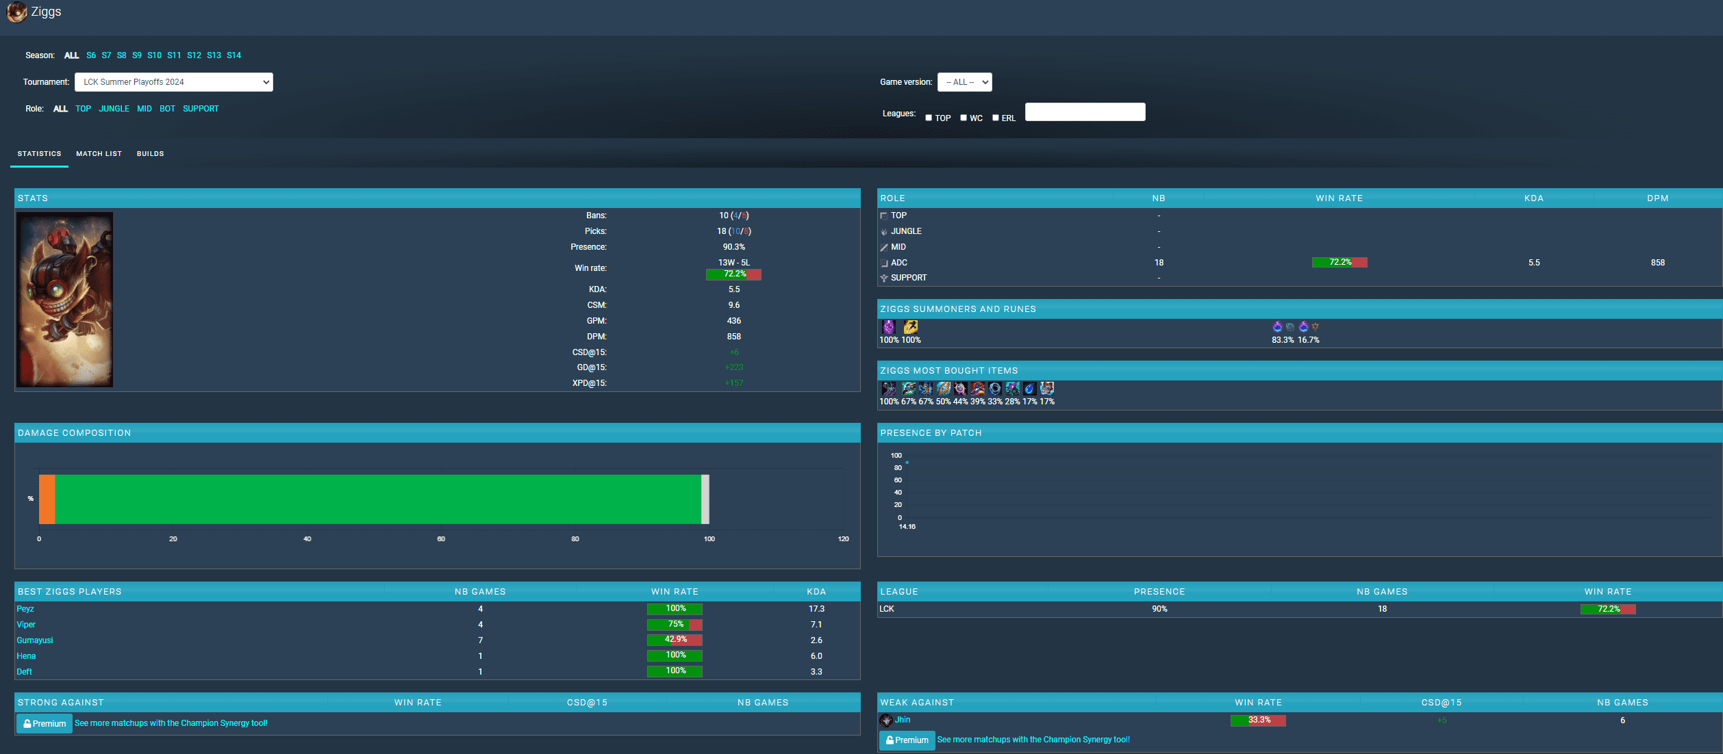Image resolution: width=1723 pixels, height=754 pixels.
Task: Click the purple summoner spell icon at 100%
Action: (x=888, y=327)
